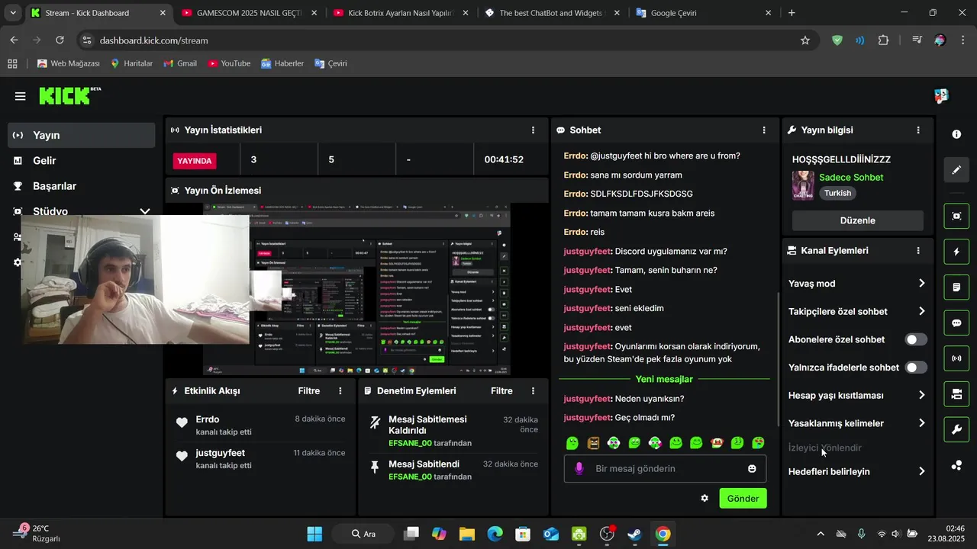Click the broadcast signal icon in right rail
Image resolution: width=977 pixels, height=549 pixels.
tap(956, 358)
